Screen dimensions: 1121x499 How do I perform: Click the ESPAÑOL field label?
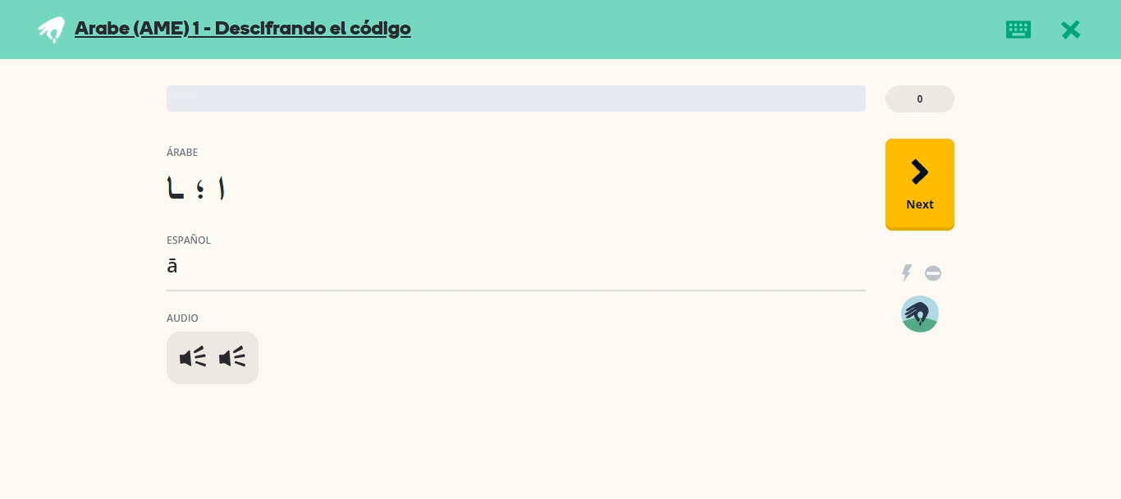point(189,240)
